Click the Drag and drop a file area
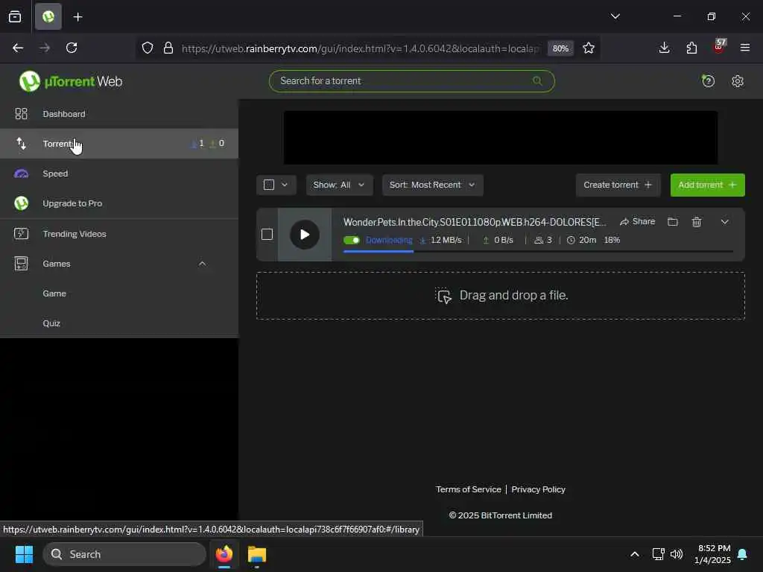 pyautogui.click(x=500, y=296)
